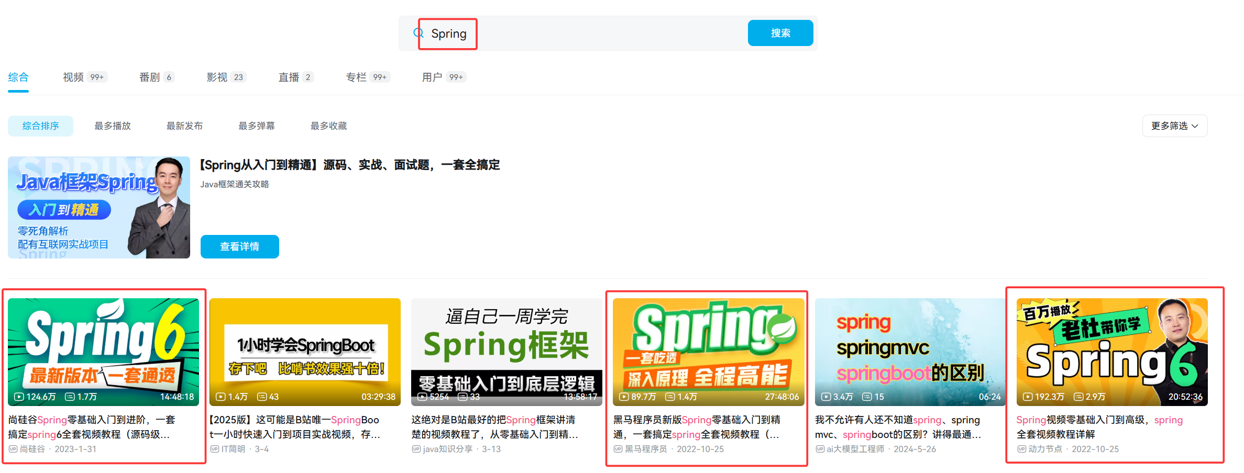Click UP icon before 尚硅谷
The image size is (1244, 473).
pyautogui.click(x=13, y=449)
